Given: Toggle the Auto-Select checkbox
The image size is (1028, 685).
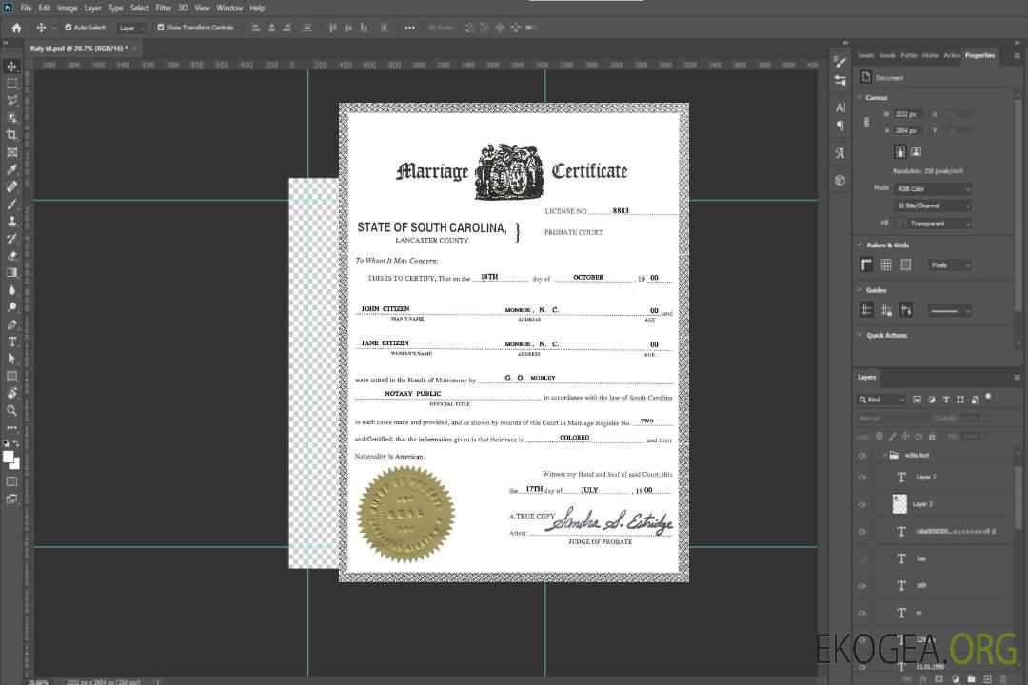Looking at the screenshot, I should [x=69, y=28].
